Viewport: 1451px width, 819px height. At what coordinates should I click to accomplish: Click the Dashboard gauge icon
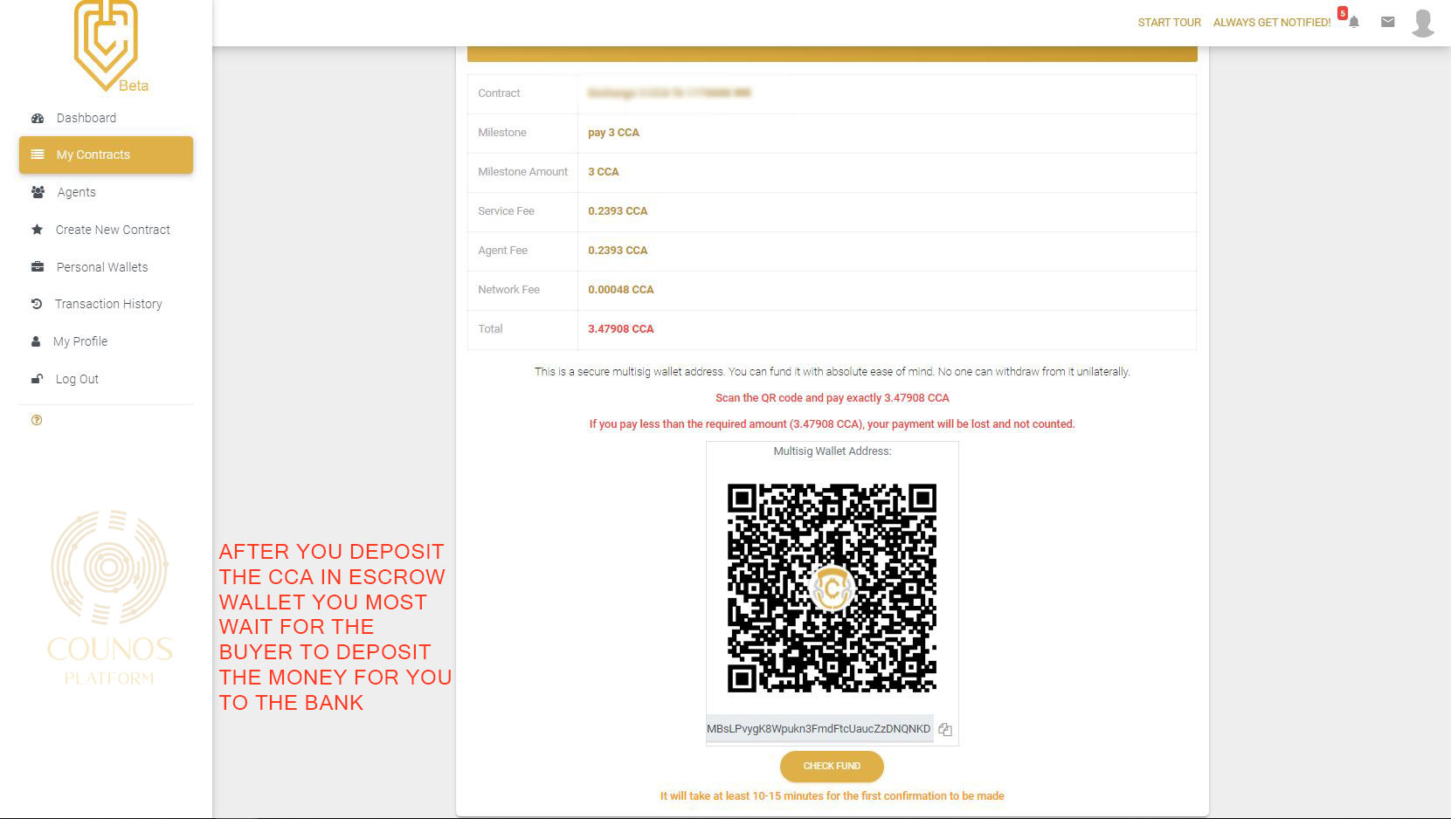pyautogui.click(x=38, y=118)
